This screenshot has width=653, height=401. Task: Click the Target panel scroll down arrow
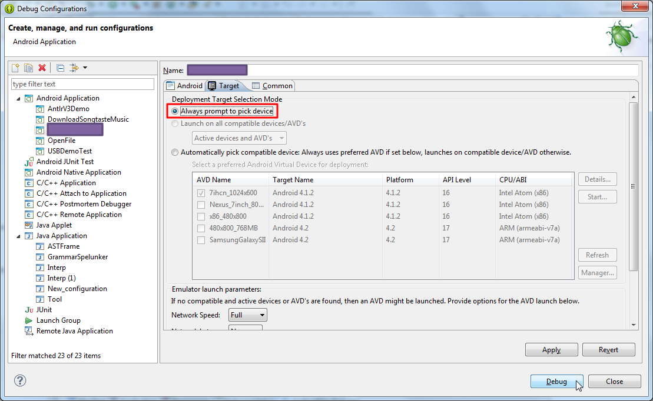(634, 325)
